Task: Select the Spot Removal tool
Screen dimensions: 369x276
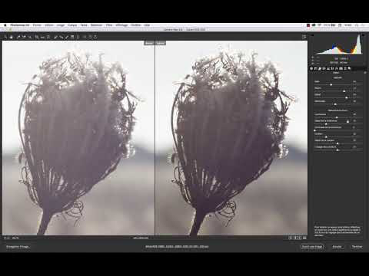Action: (x=55, y=37)
